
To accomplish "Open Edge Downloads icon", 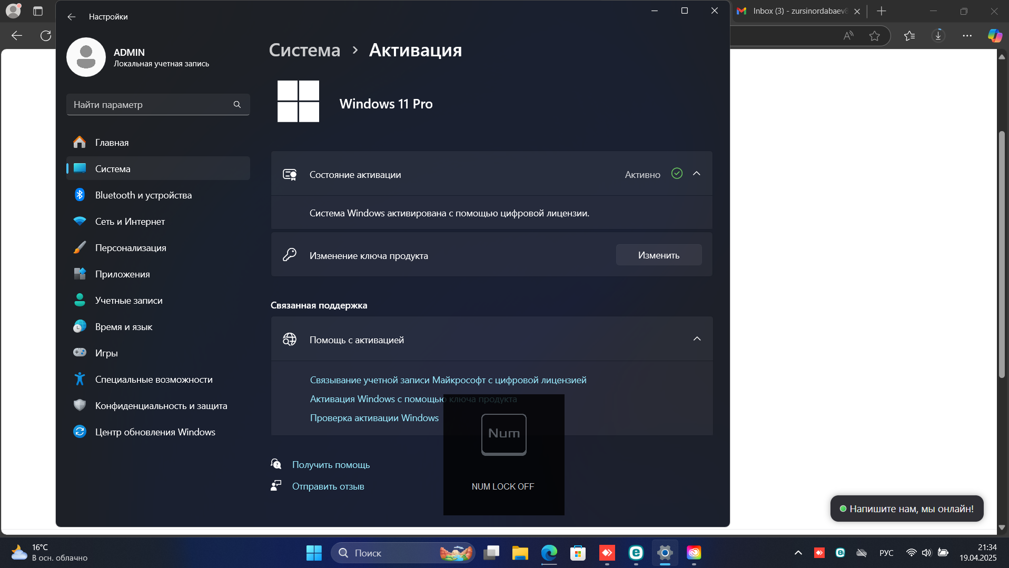I will coord(938,36).
